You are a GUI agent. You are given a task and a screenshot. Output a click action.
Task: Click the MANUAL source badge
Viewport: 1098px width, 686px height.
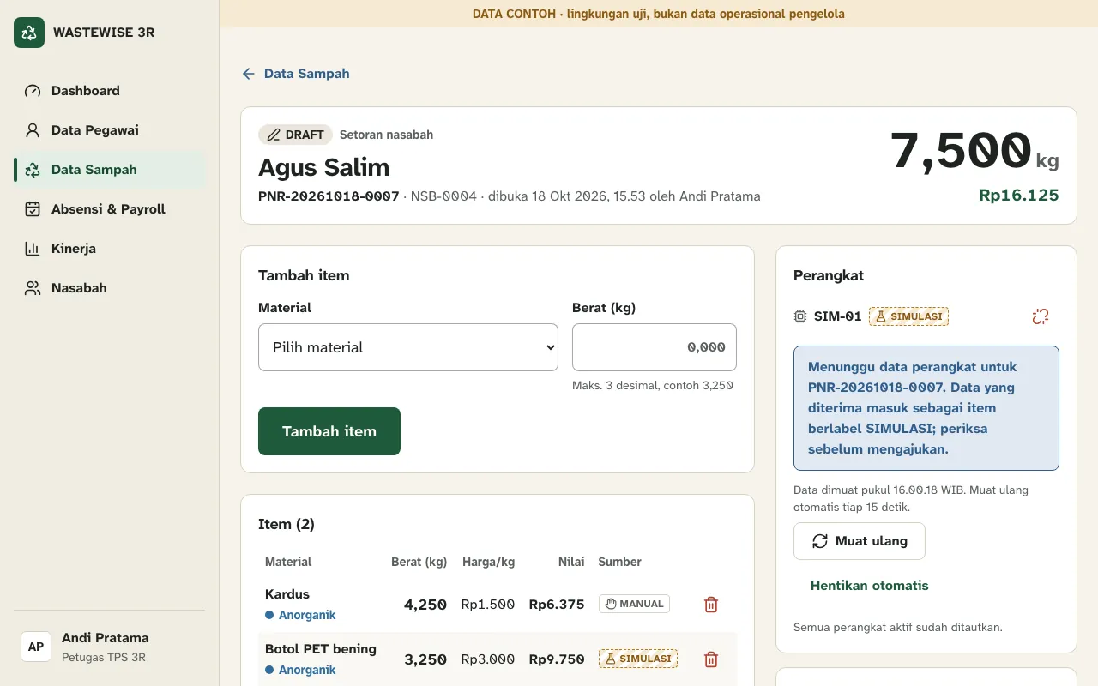pos(634,604)
